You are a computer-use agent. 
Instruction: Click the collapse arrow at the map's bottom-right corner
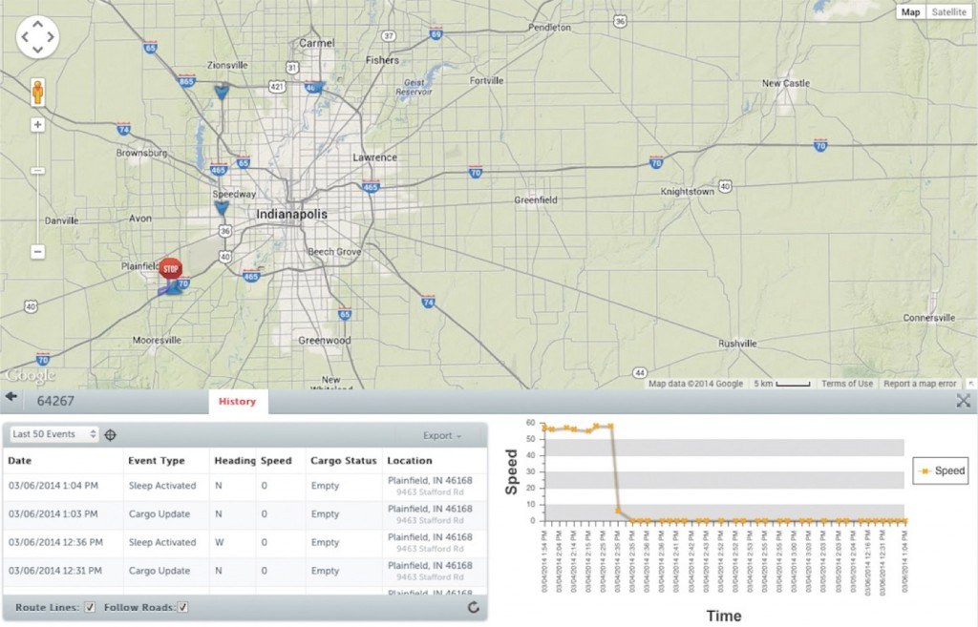(x=971, y=384)
